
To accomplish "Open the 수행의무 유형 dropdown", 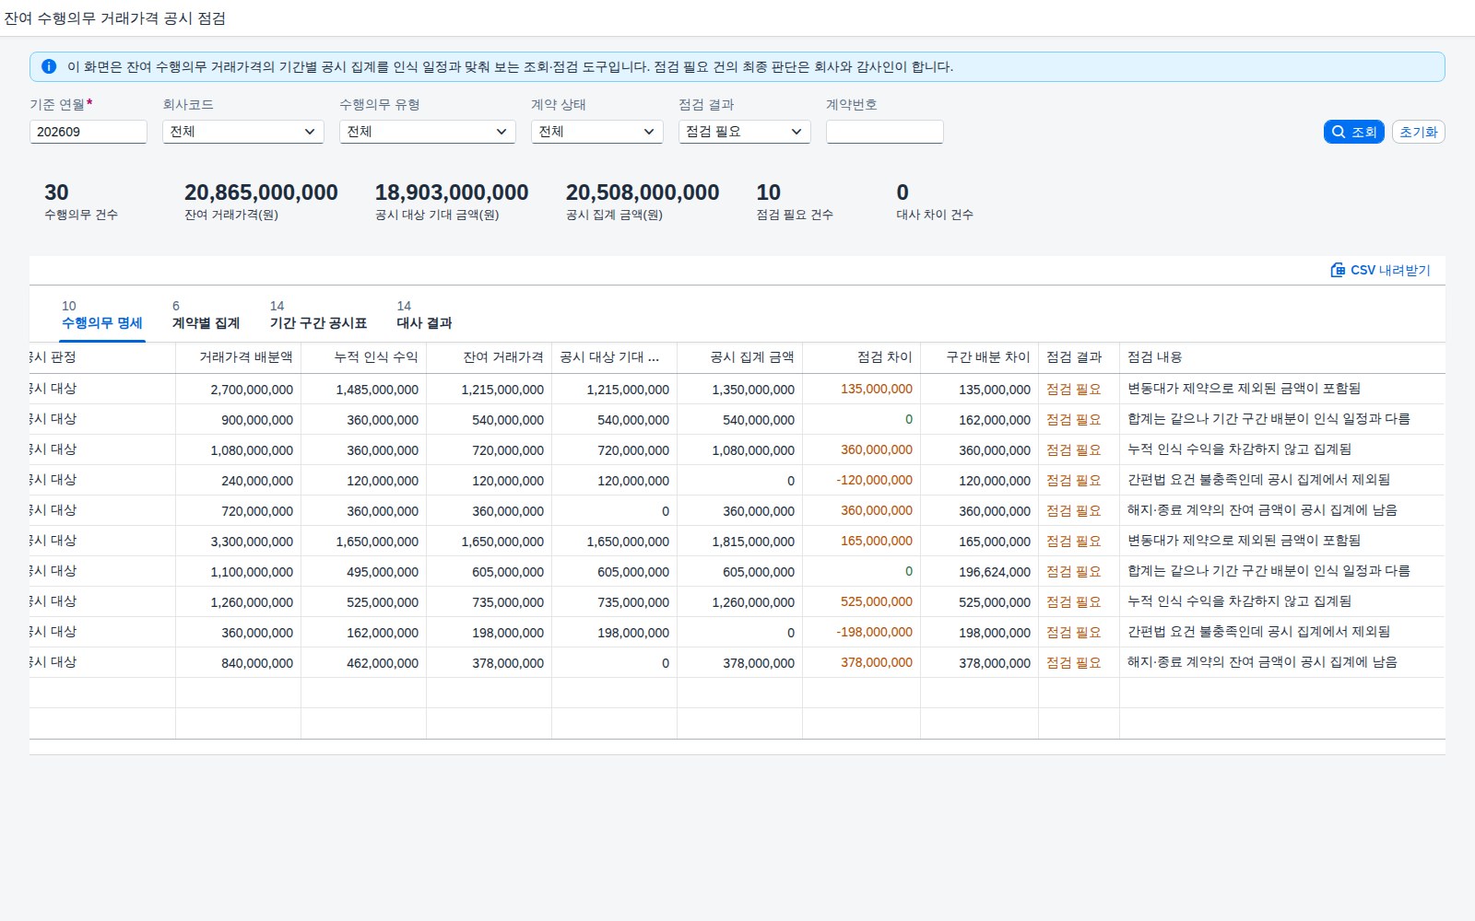I will [428, 132].
